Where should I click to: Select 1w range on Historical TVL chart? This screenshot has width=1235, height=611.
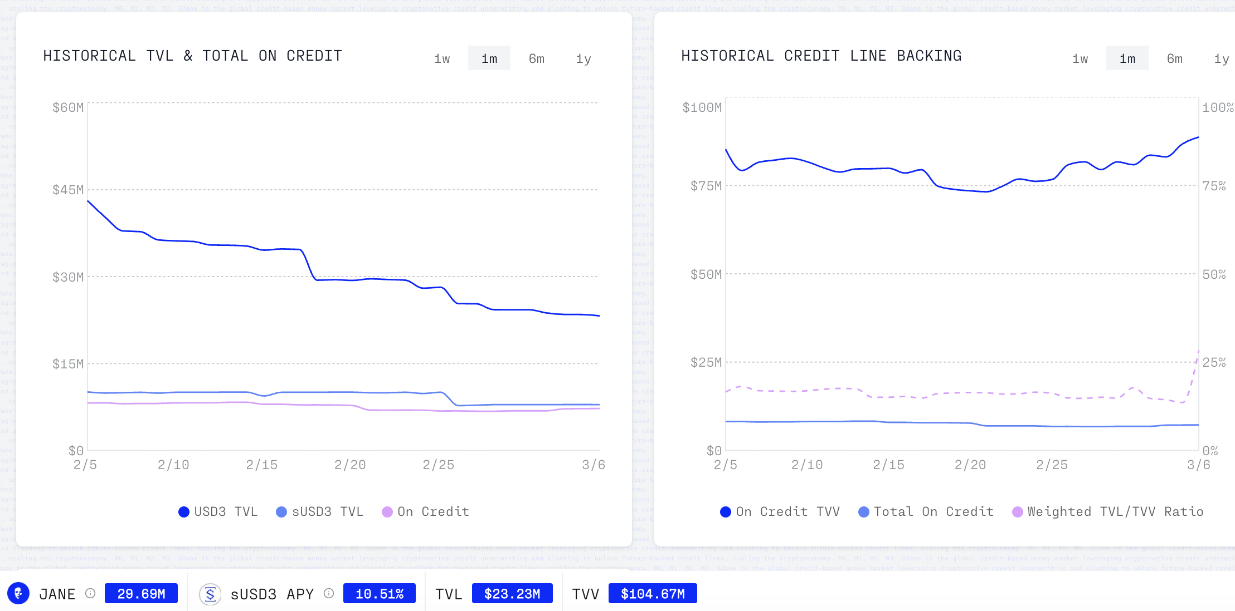(442, 58)
